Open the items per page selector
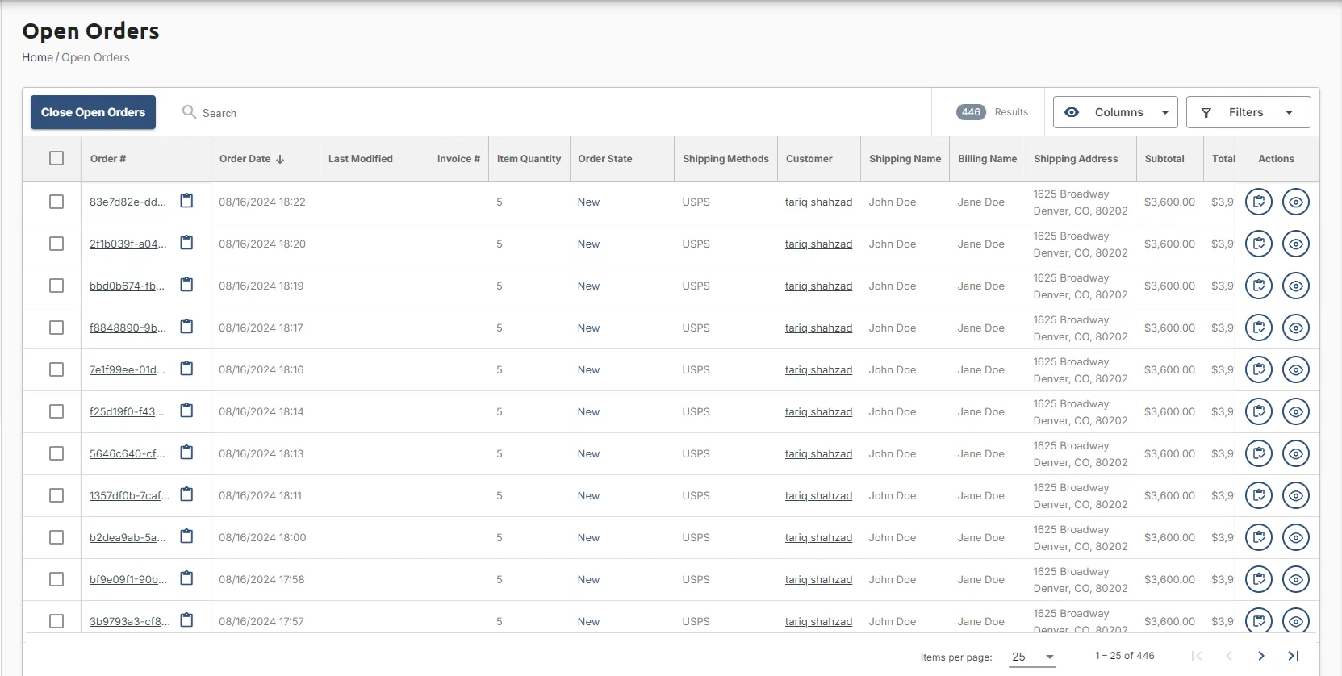Image resolution: width=1342 pixels, height=676 pixels. point(1032,657)
